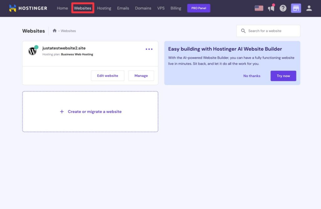
Task: Click the Websites breadcrumb text
Action: tap(68, 31)
